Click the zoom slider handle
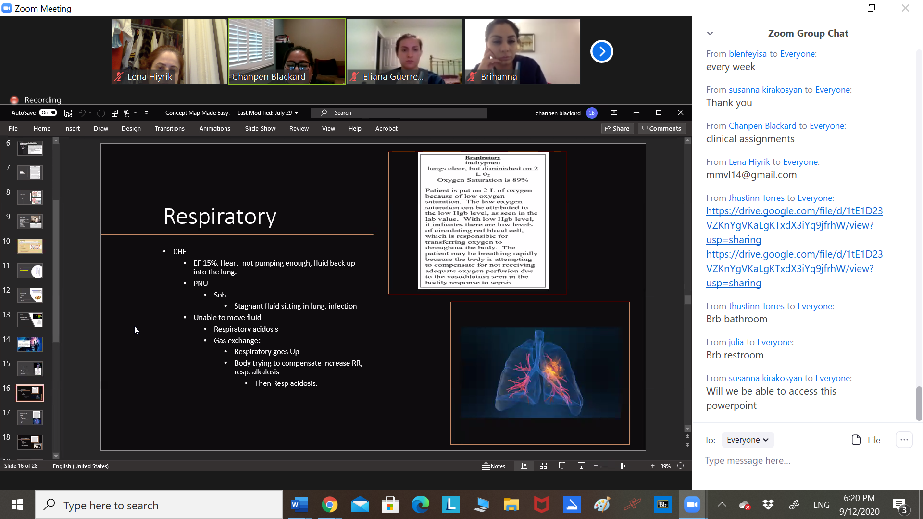The image size is (923, 519). [622, 466]
